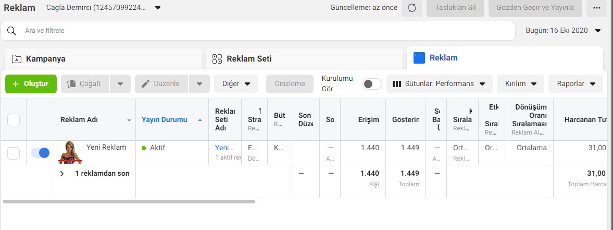Click the green Oluştur button
The width and height of the screenshot is (613, 230).
pyautogui.click(x=31, y=83)
